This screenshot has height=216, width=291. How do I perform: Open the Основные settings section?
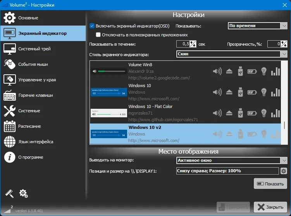(x=43, y=18)
